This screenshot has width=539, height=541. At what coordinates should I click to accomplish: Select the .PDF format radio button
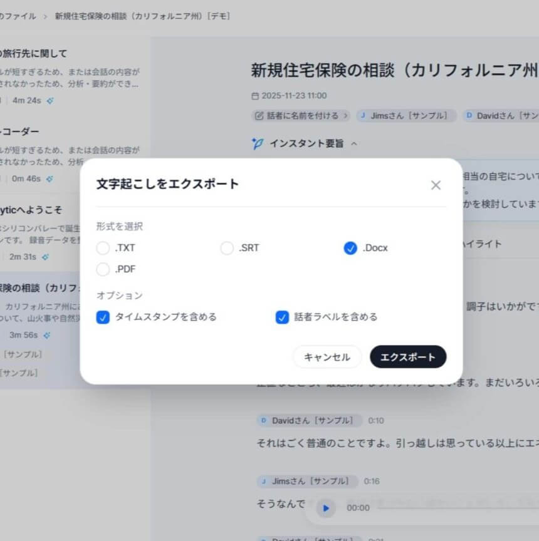[x=103, y=269]
